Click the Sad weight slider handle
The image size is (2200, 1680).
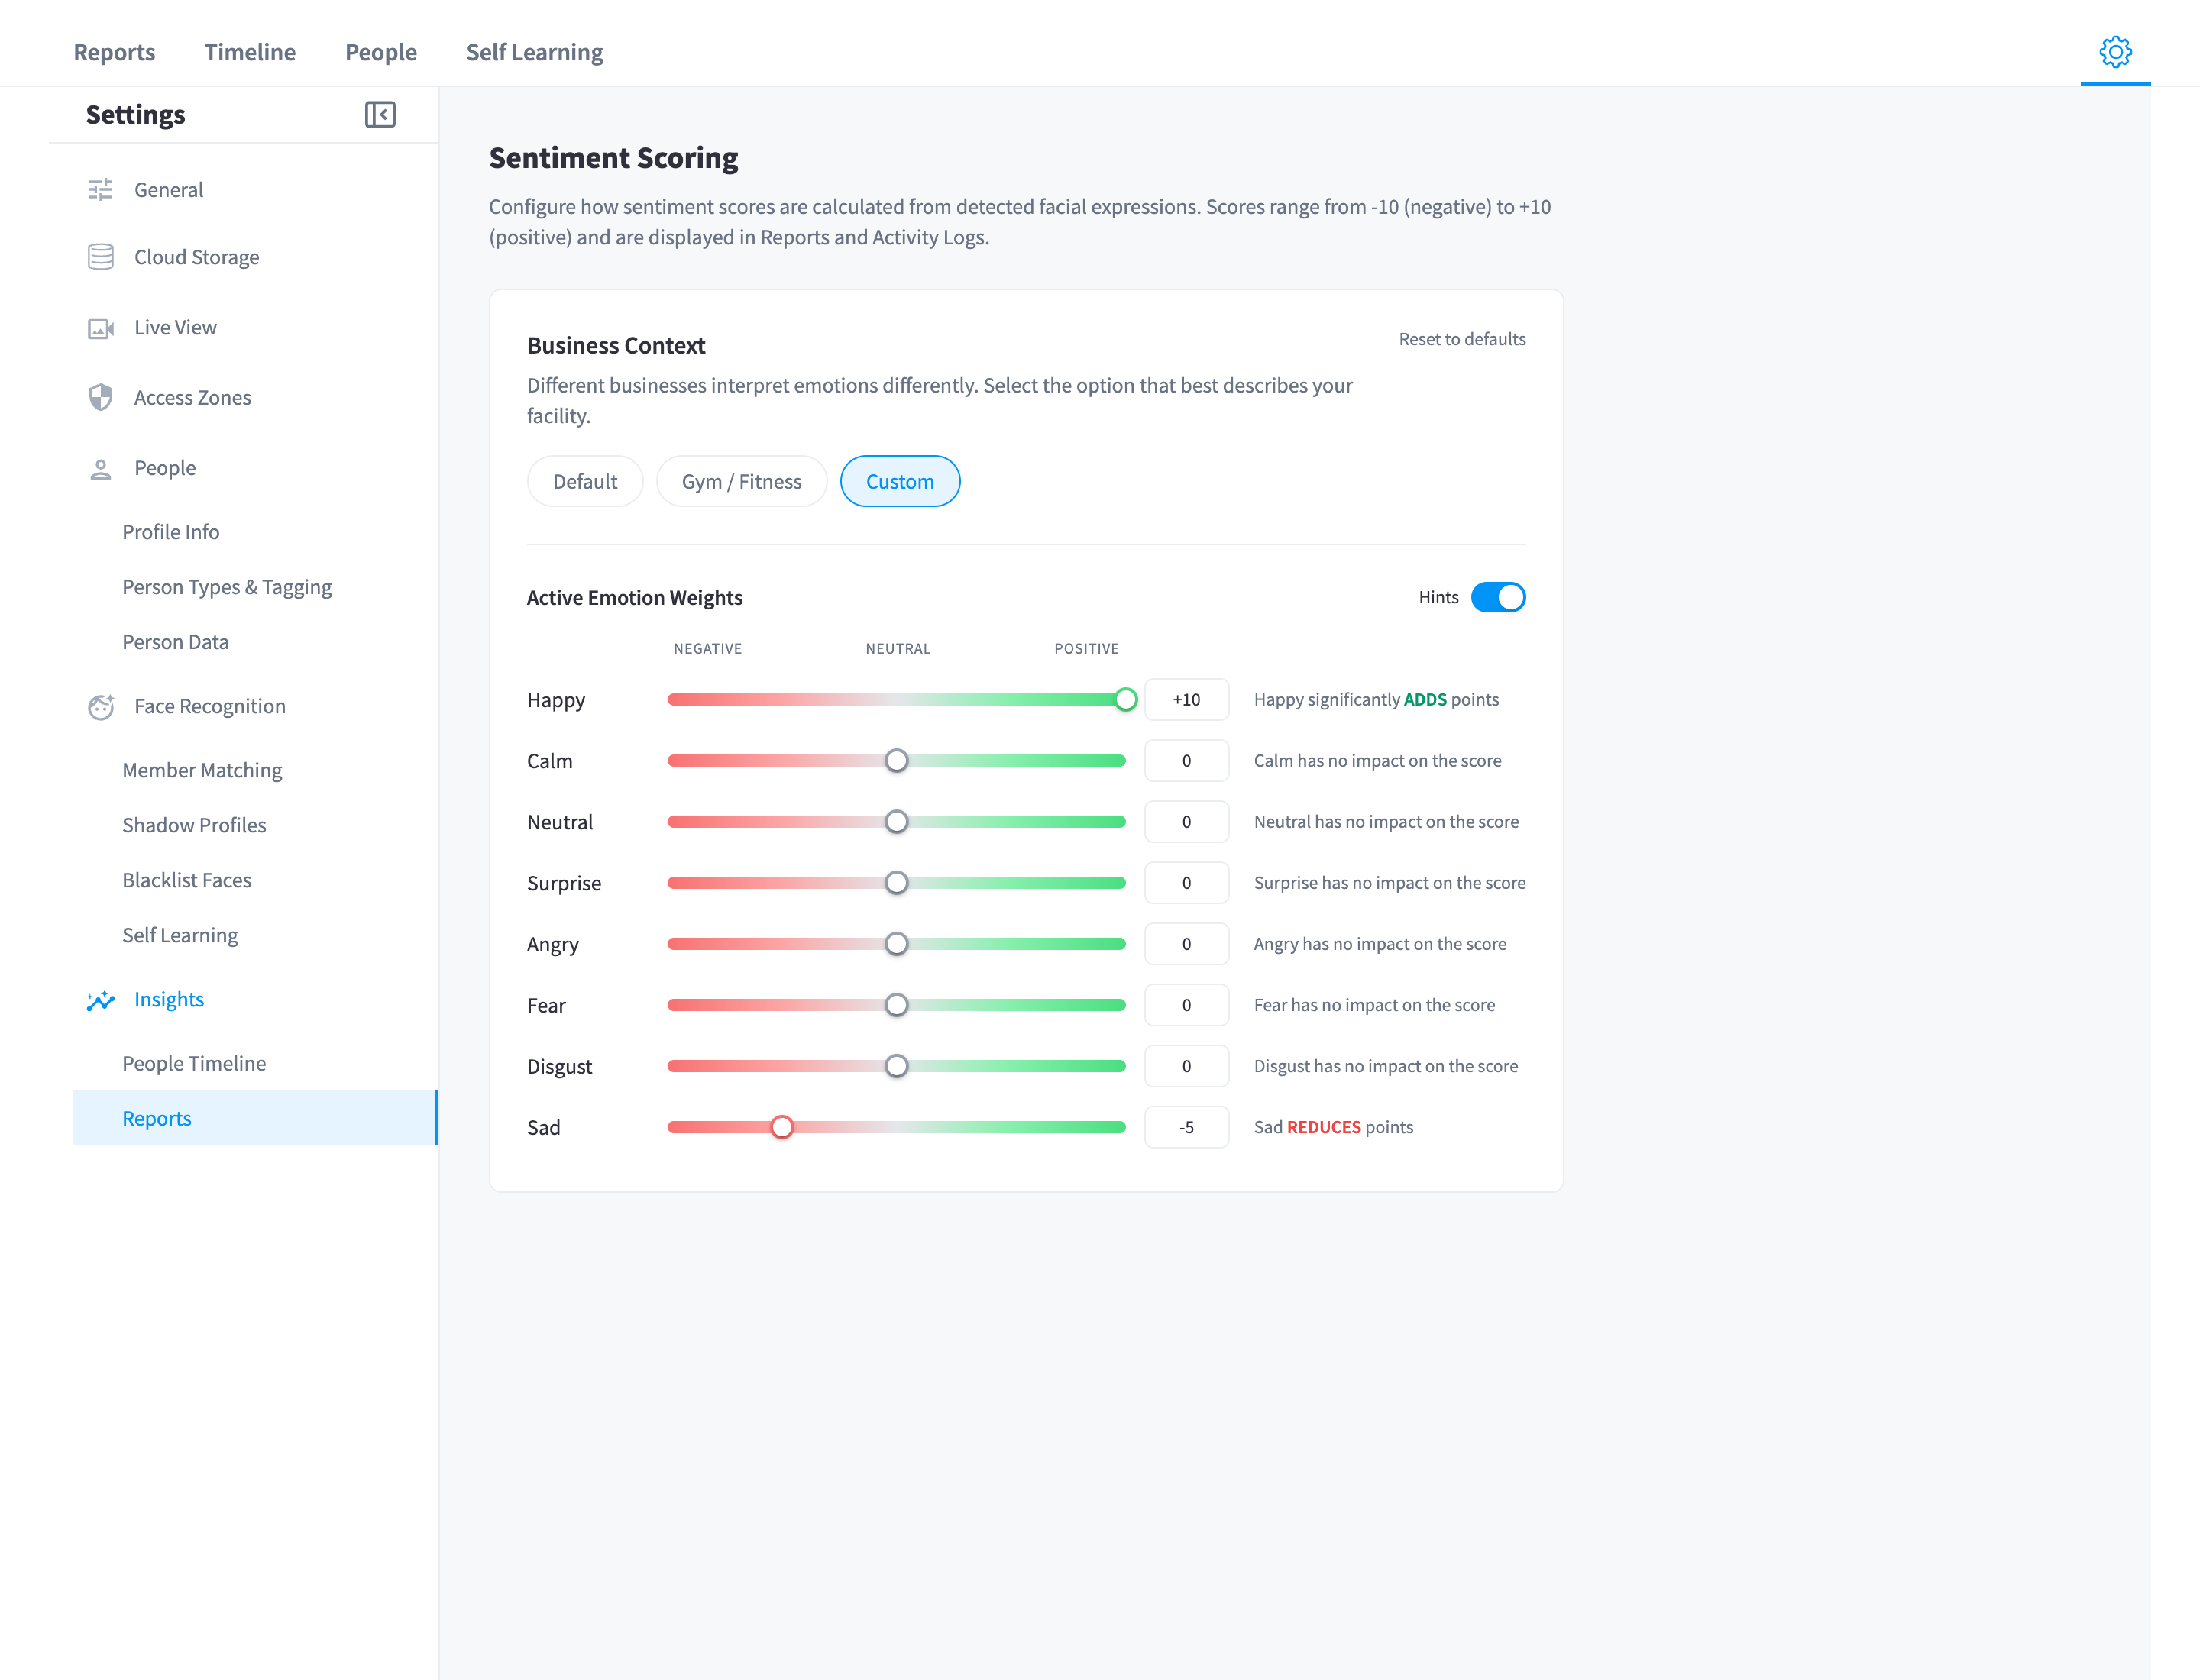coord(782,1128)
